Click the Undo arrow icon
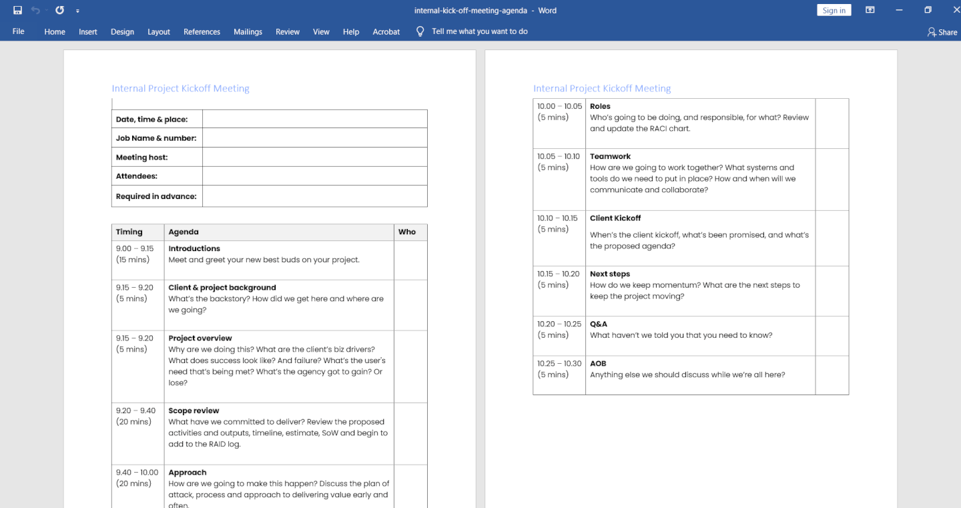This screenshot has height=508, width=961. coord(35,10)
